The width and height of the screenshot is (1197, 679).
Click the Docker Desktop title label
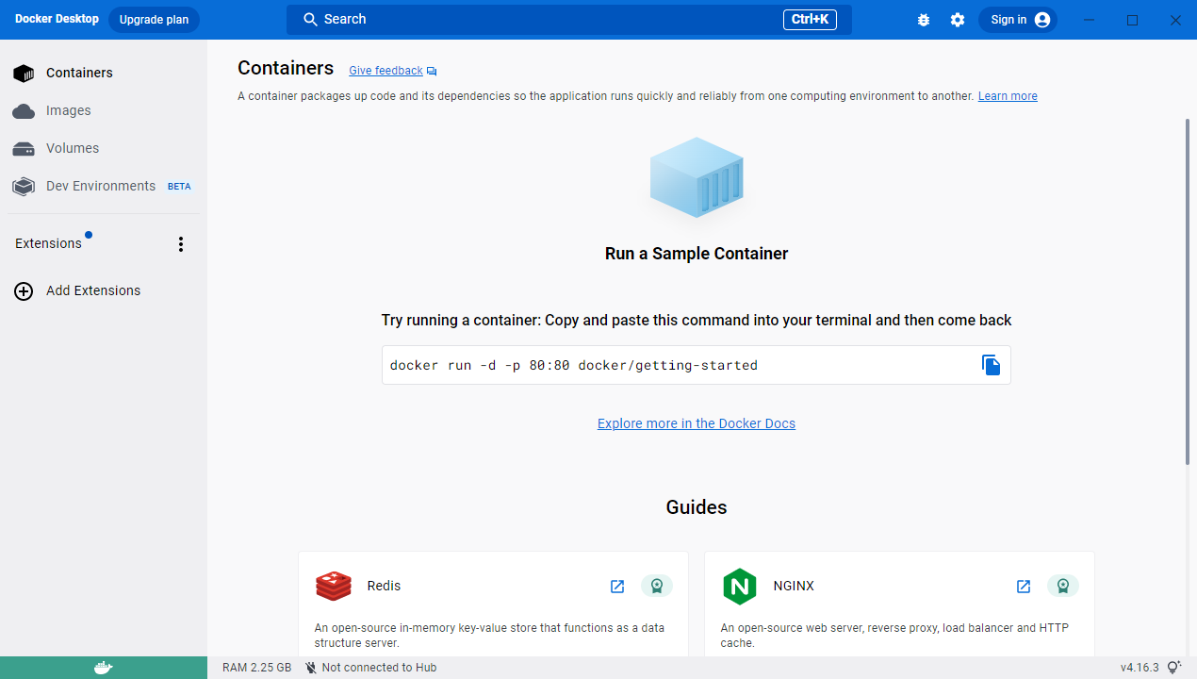(x=57, y=19)
